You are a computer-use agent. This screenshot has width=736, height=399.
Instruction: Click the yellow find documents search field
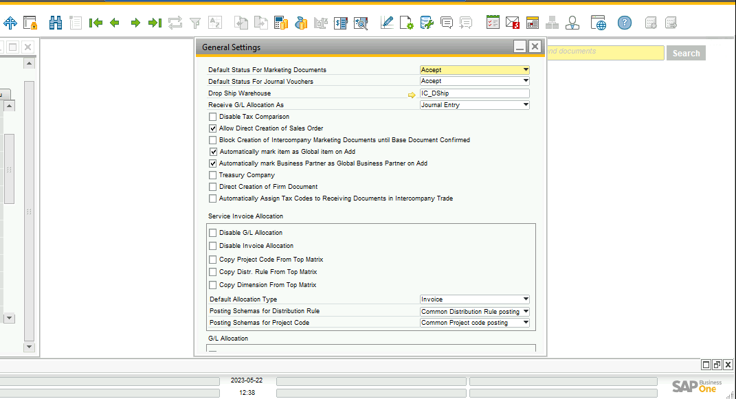[x=605, y=52]
